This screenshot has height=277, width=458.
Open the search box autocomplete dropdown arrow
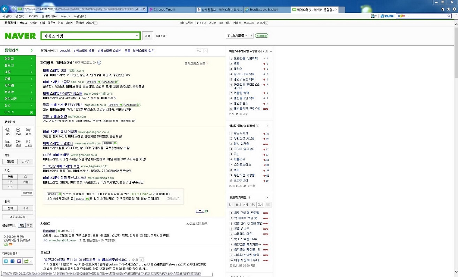(x=137, y=36)
